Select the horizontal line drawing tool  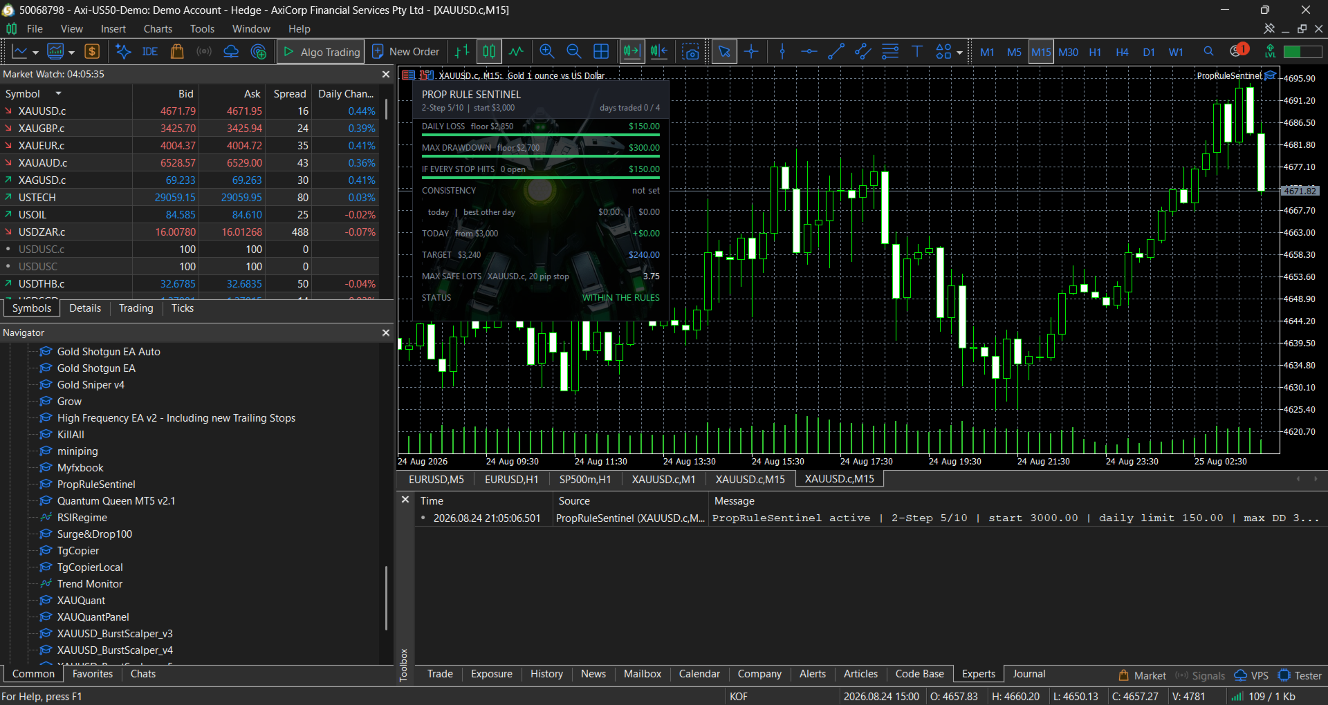tap(809, 52)
